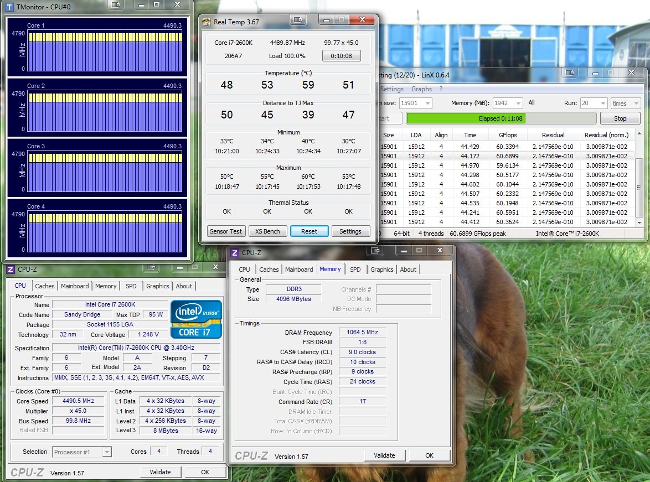
Task: Open CPU tab in CPU-Z Memory window
Action: pyautogui.click(x=244, y=269)
